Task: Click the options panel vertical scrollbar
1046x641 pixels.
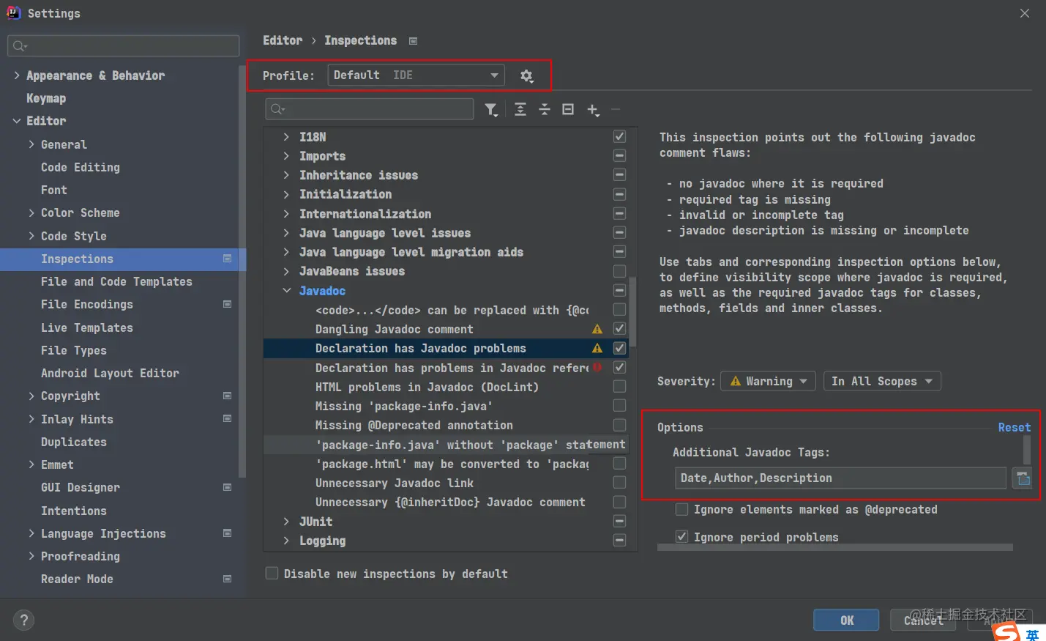Action: [x=1027, y=450]
